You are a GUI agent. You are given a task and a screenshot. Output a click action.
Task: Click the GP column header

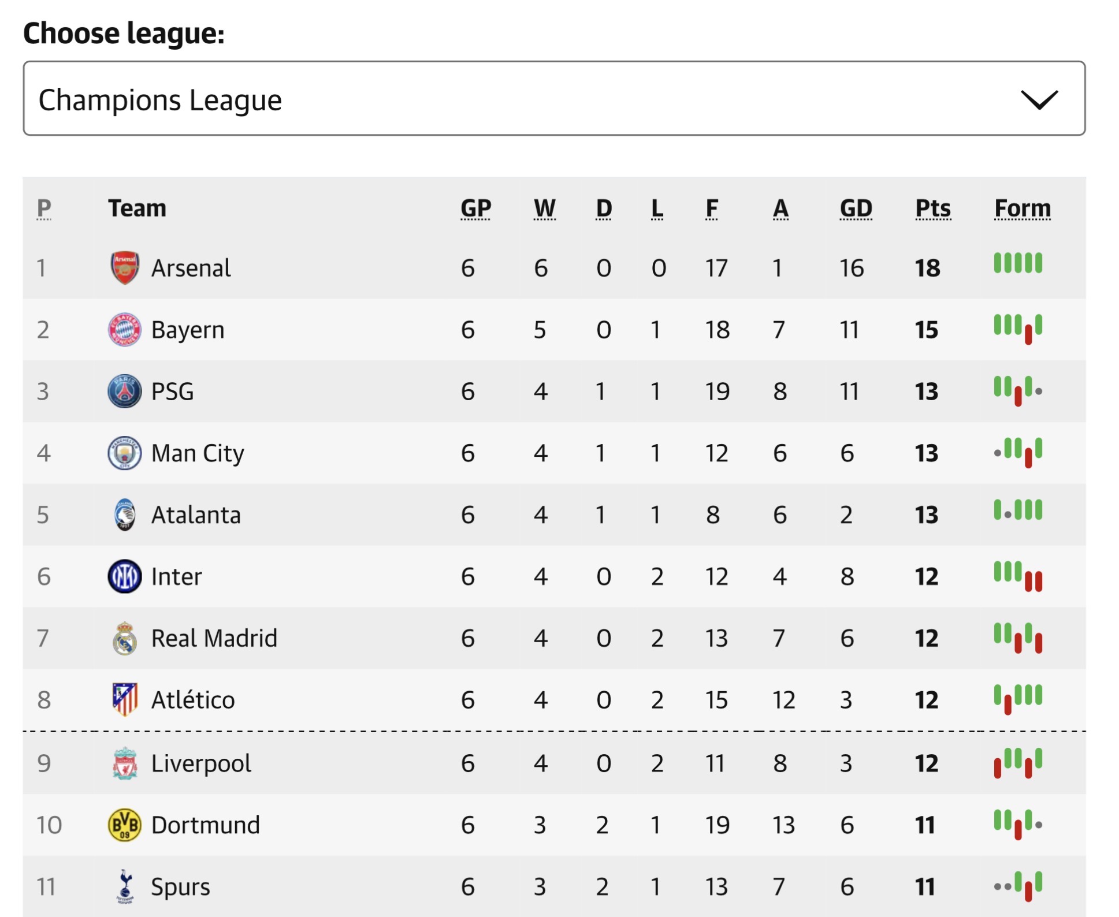pyautogui.click(x=475, y=208)
